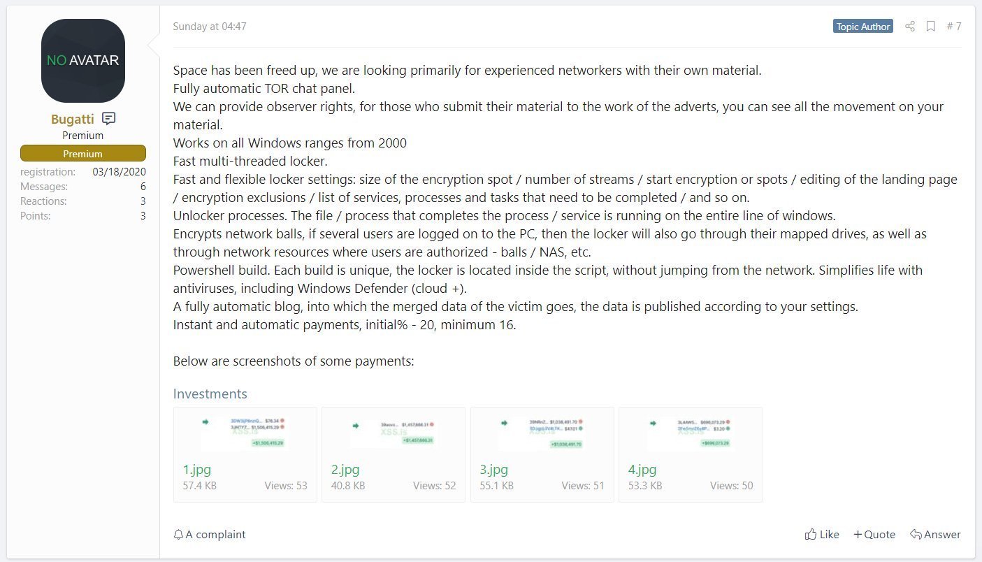Click the share icon near Topic Author

[x=909, y=27]
